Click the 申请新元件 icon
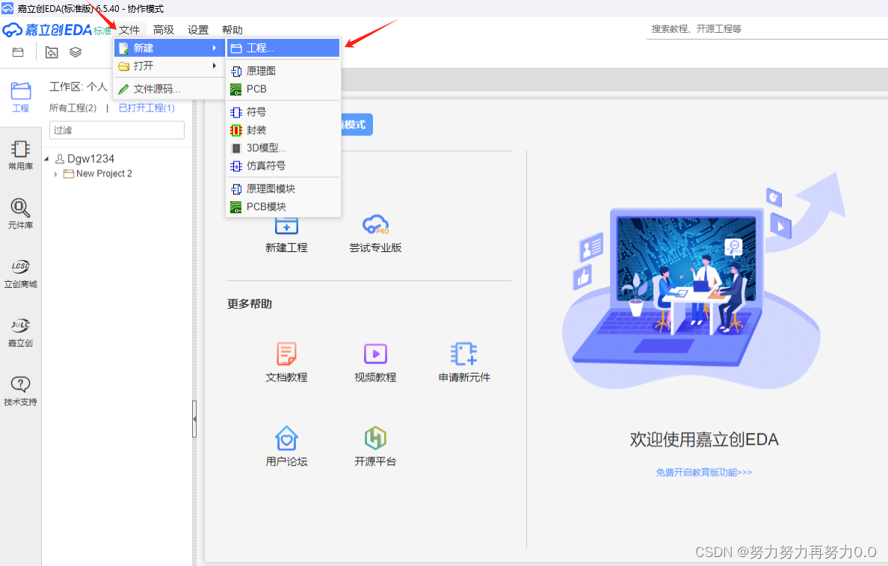The height and width of the screenshot is (566, 888). (464, 354)
